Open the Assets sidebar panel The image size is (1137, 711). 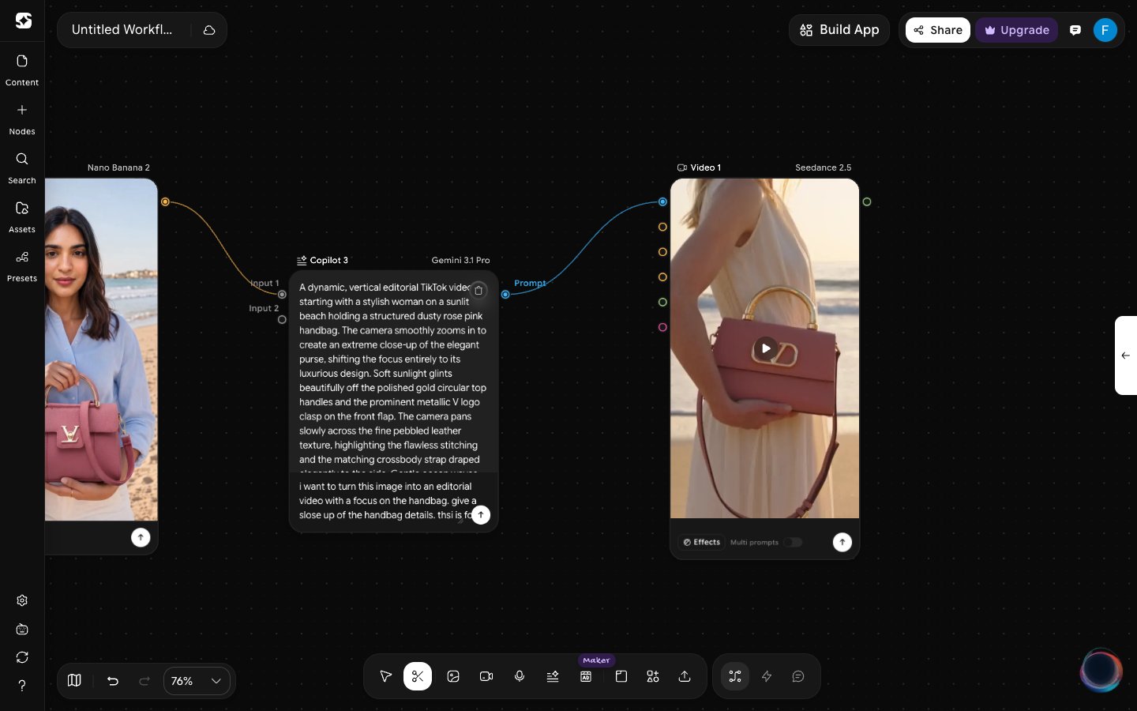(x=22, y=217)
